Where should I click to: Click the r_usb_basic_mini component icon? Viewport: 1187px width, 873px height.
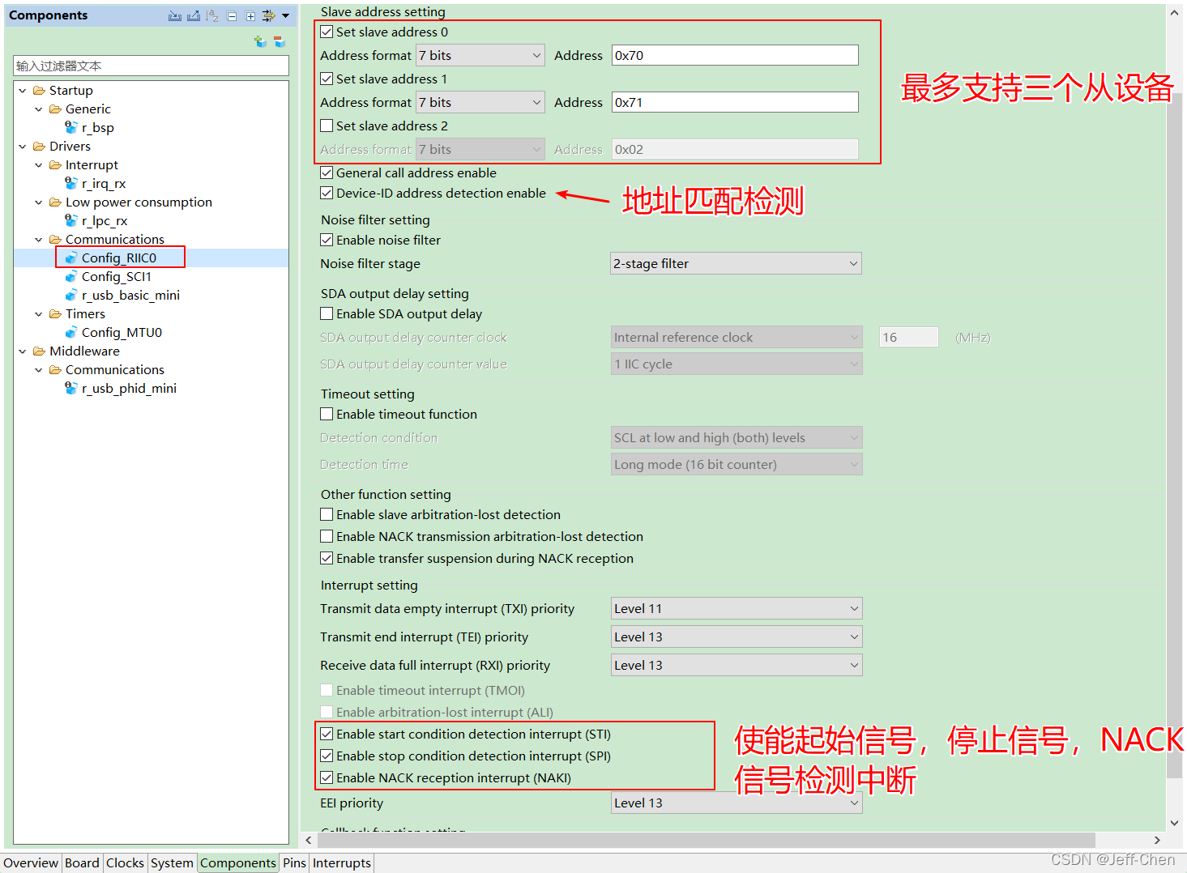(71, 295)
